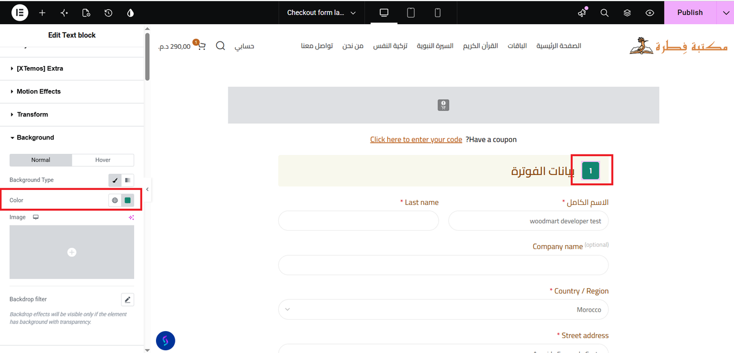The height and width of the screenshot is (353, 734).
Task: Click the site search magnifier icon
Action: [x=220, y=46]
